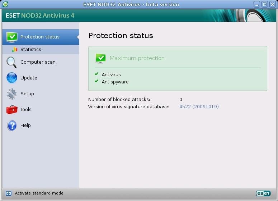Image resolution: width=278 pixels, height=201 pixels.
Task: Click the Antivirus status label
Action: click(x=111, y=75)
